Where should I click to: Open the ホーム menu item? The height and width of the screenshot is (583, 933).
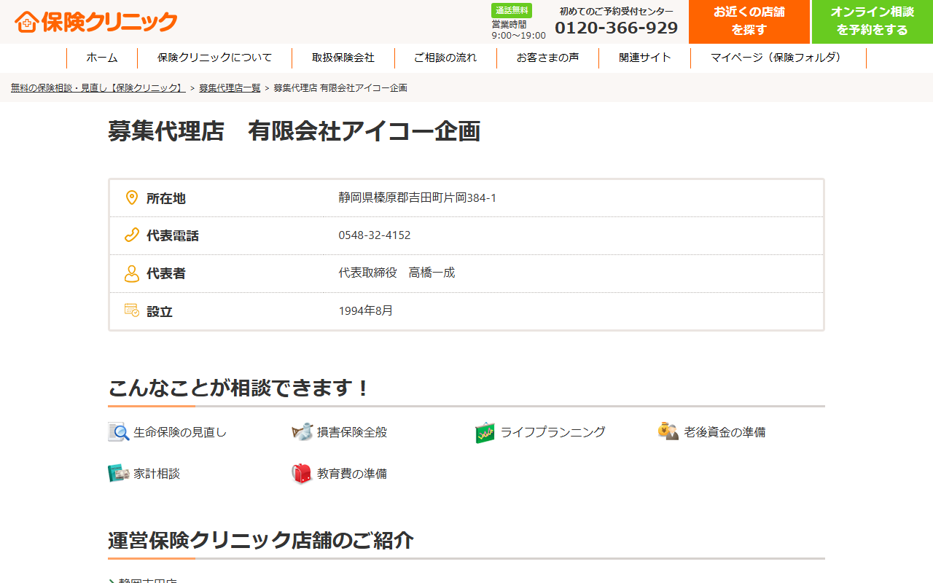pos(102,58)
